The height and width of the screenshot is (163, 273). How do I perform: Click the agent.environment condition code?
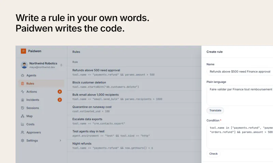pyautogui.click(x=111, y=136)
